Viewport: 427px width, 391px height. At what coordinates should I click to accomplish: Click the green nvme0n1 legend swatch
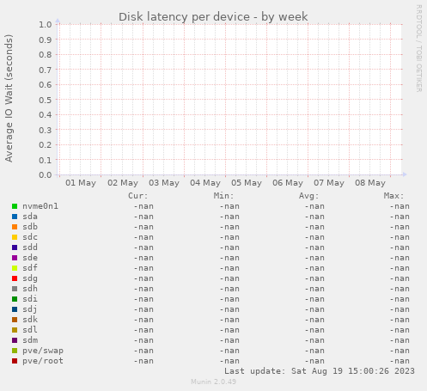tap(15, 206)
